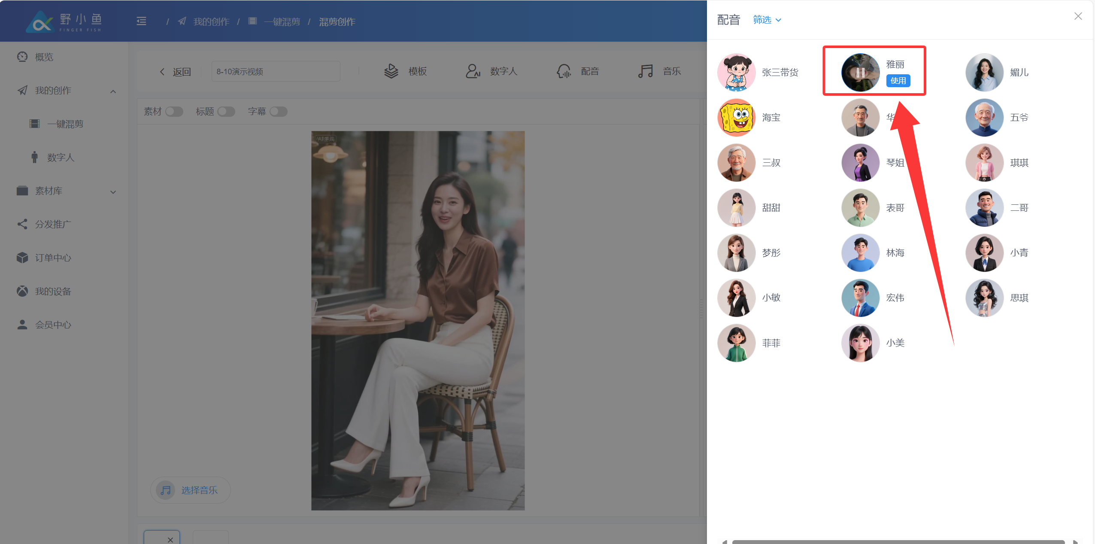Screen dimensions: 1095x544
Task: Pick the 五爷 voice avatar
Action: [984, 118]
